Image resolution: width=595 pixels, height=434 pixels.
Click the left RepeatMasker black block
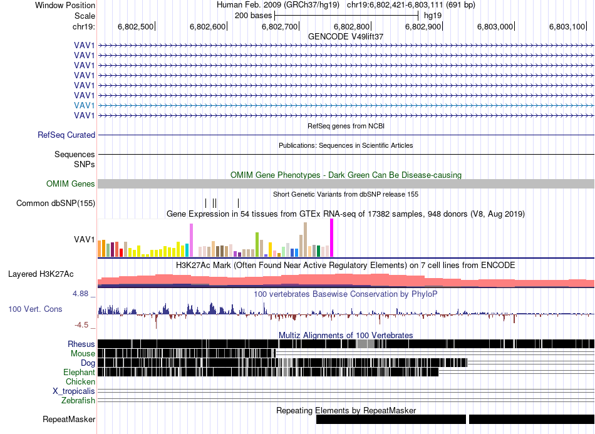[391, 419]
